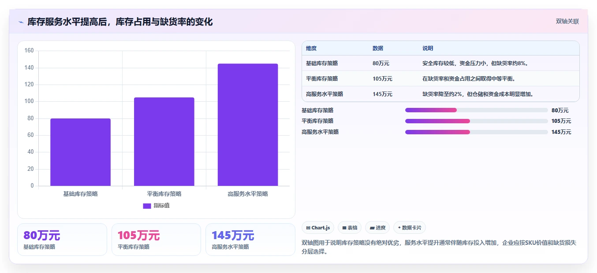
Task: Click the lightning icon beside the title
Action: 21,22
